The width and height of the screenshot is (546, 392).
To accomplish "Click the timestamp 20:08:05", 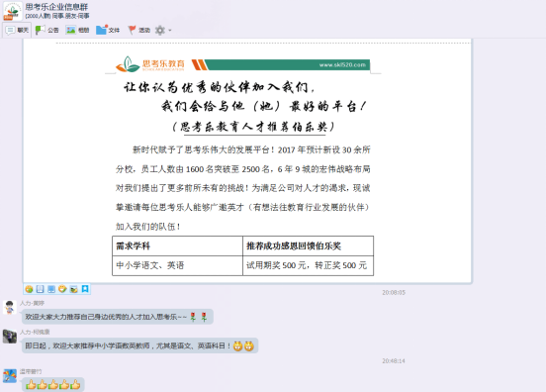I will [394, 292].
